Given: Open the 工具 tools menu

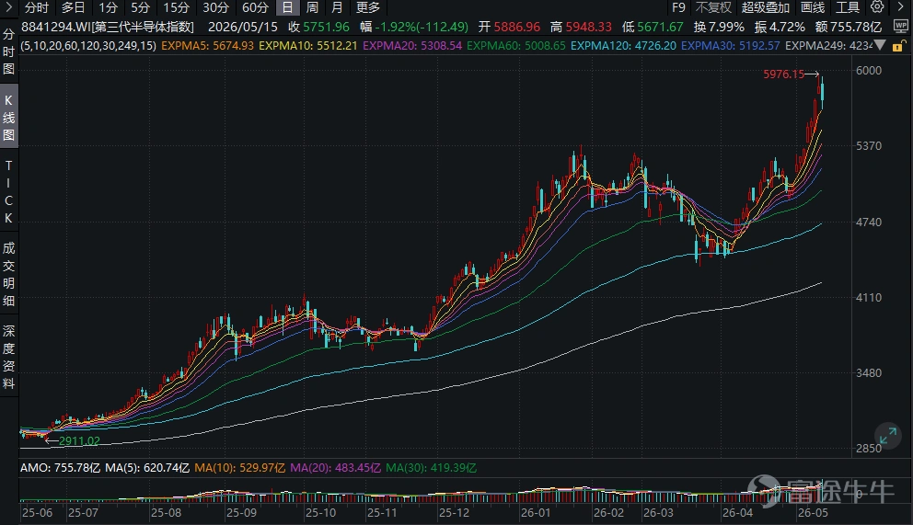Looking at the screenshot, I should click(x=848, y=7).
